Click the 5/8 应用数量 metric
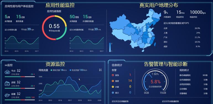This screenshot has width=213, height=104. [8, 18]
